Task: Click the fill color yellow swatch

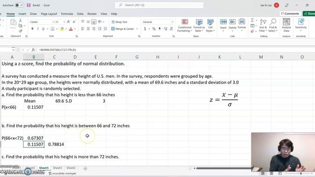Action: (62, 29)
